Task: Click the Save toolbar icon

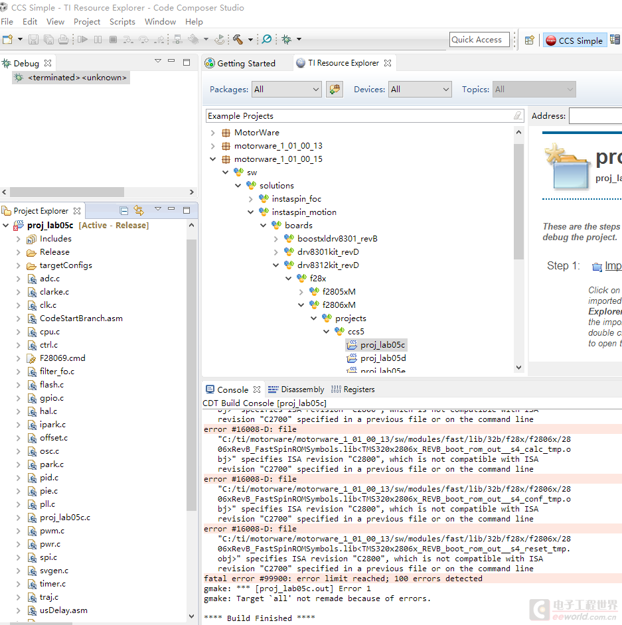Action: coord(33,39)
